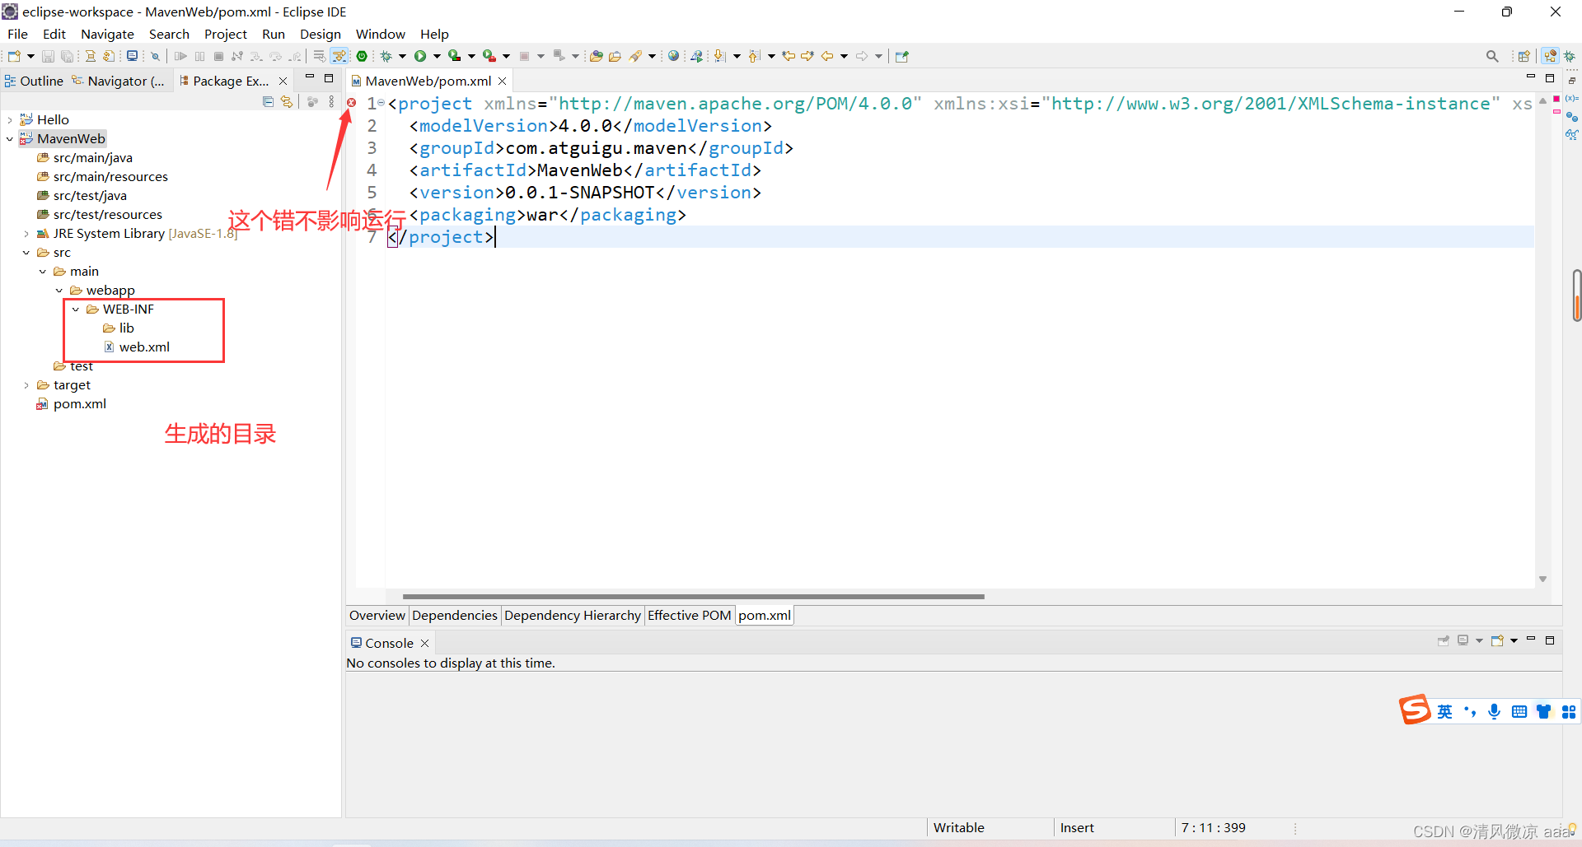Open the Effective POM tab

point(690,615)
